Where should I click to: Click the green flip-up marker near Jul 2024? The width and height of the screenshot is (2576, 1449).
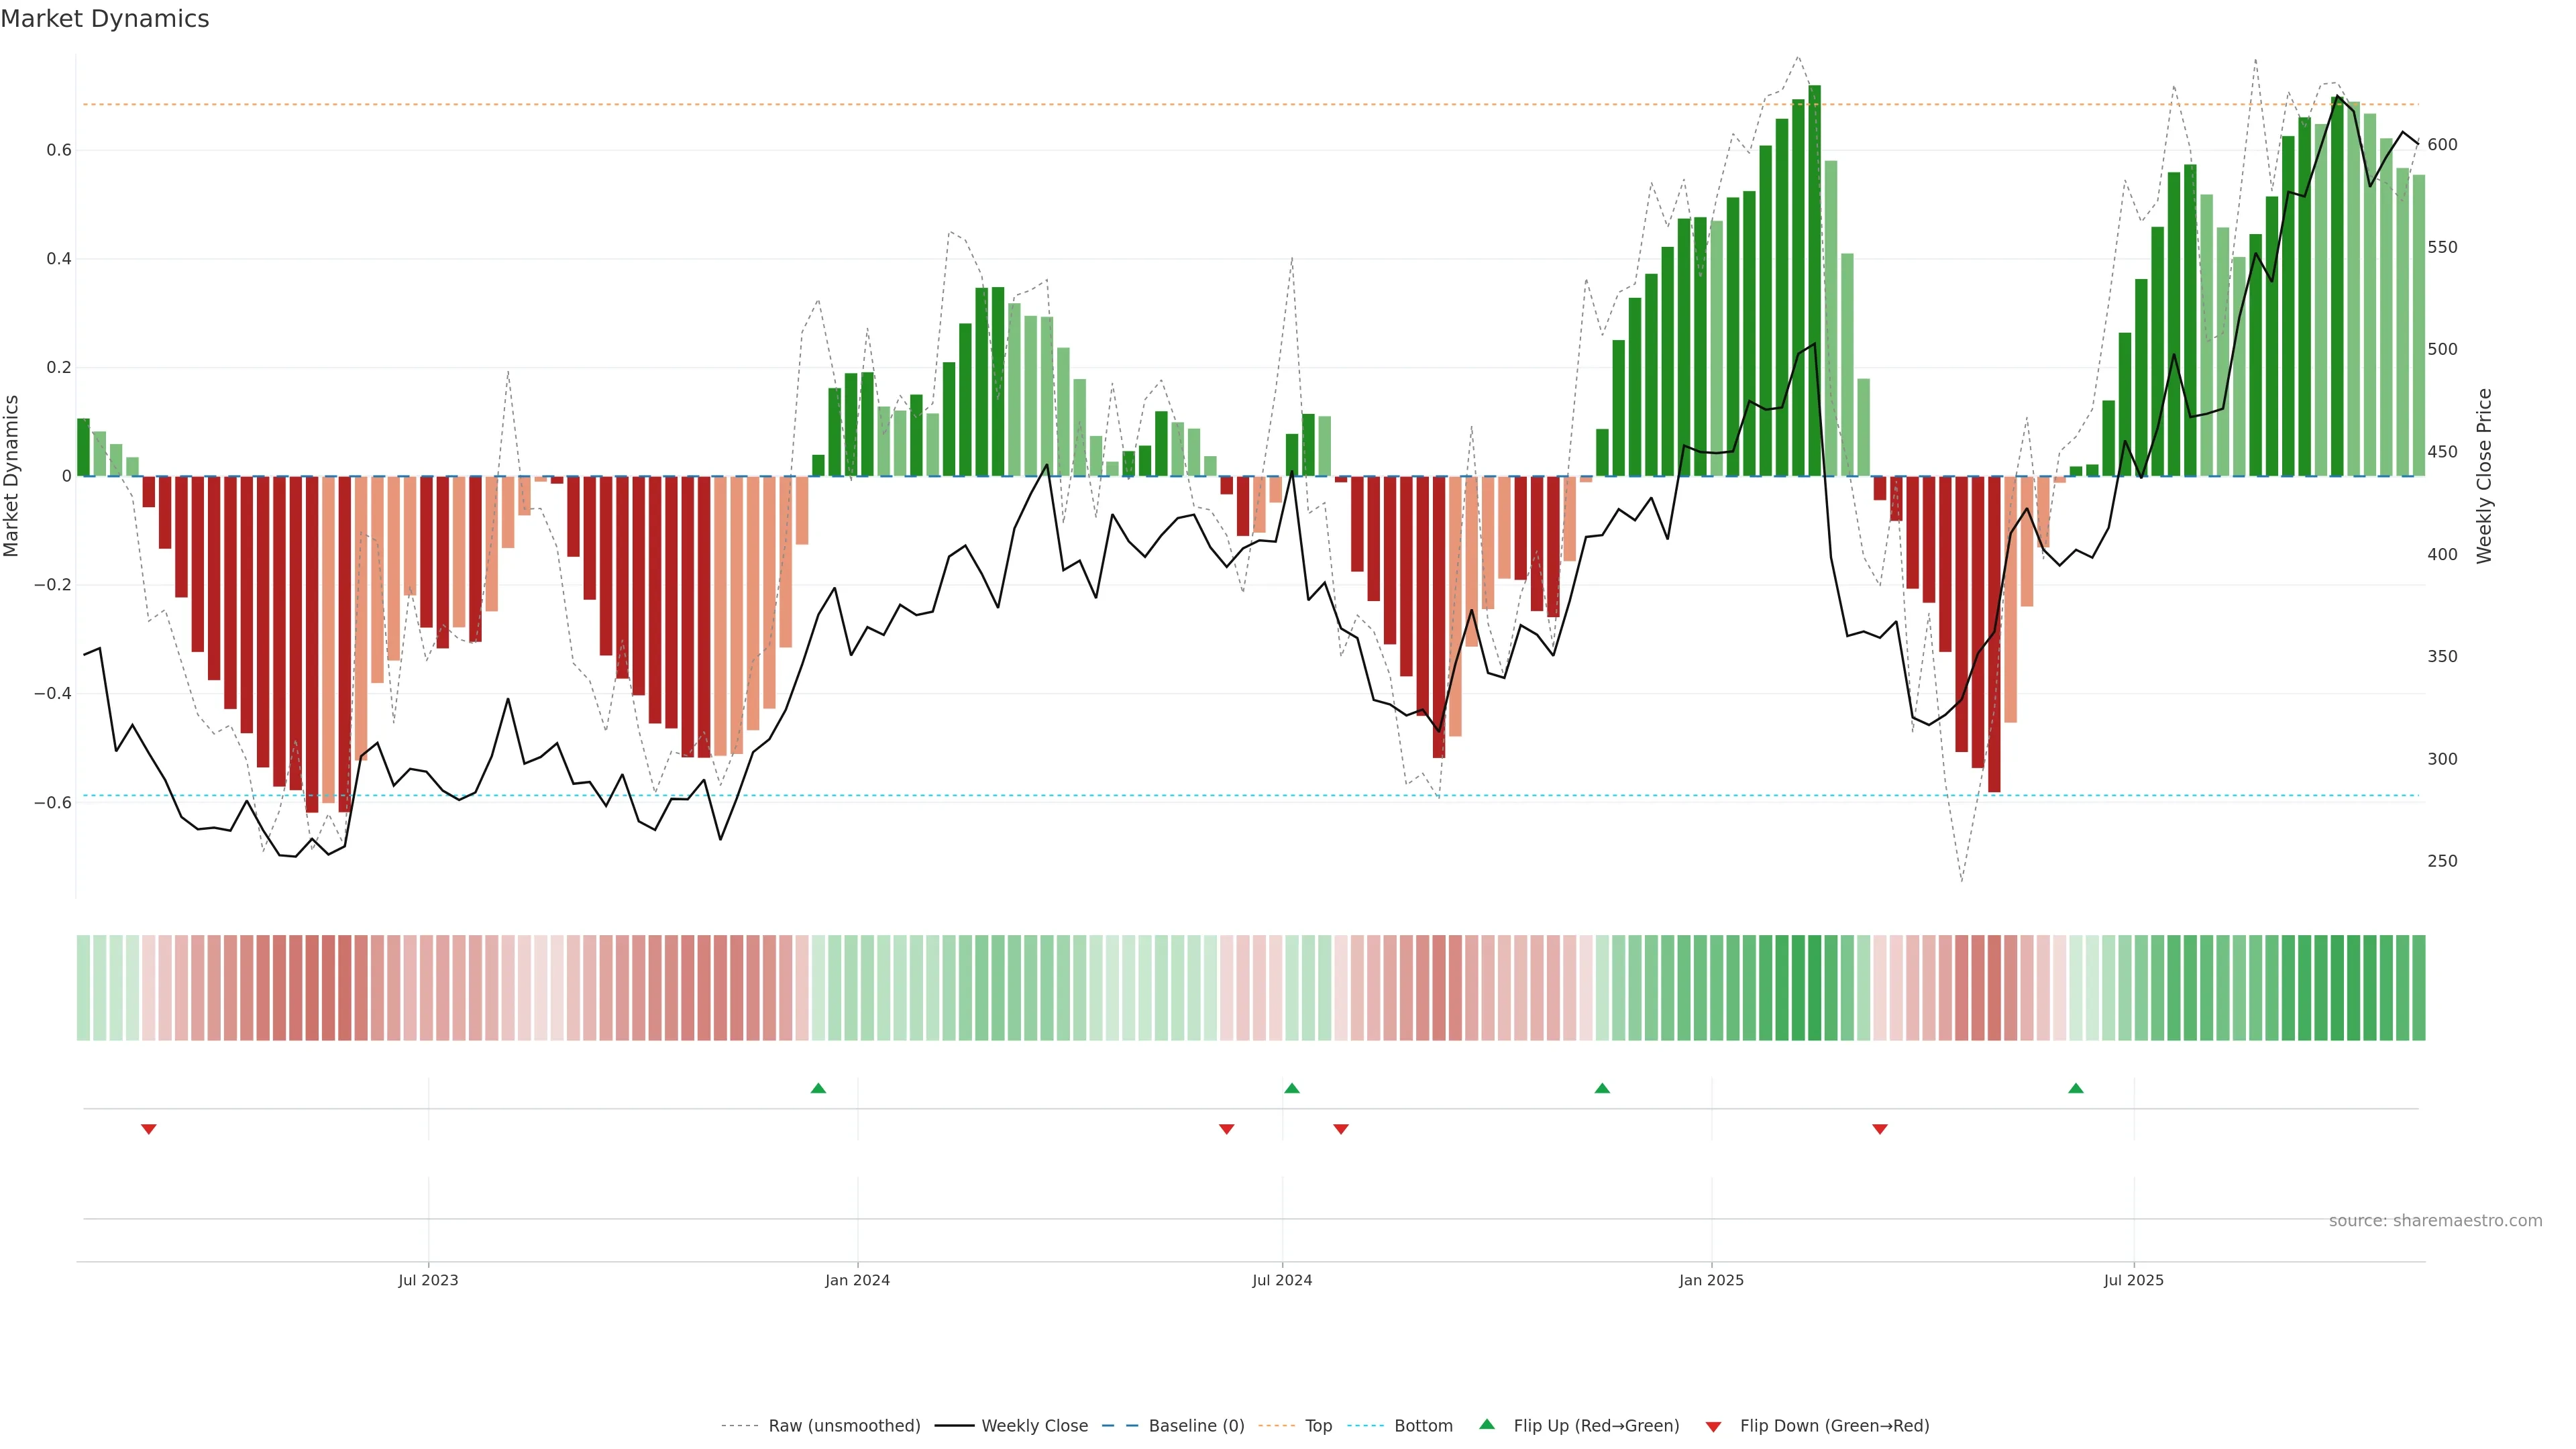[1291, 1088]
